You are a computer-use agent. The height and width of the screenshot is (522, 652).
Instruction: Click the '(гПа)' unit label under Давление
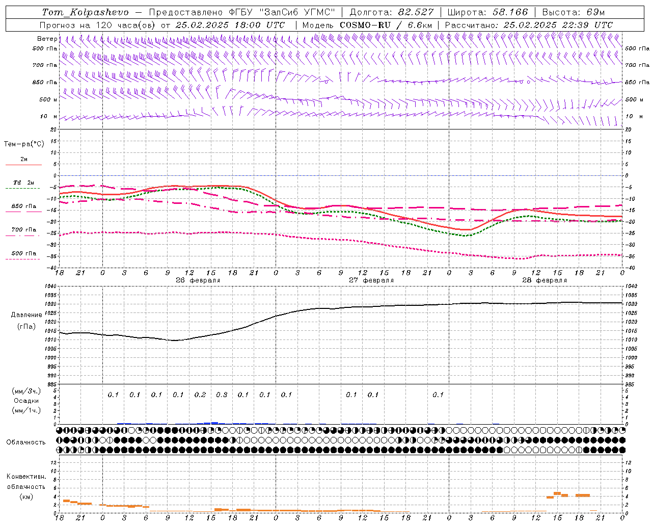pyautogui.click(x=26, y=327)
